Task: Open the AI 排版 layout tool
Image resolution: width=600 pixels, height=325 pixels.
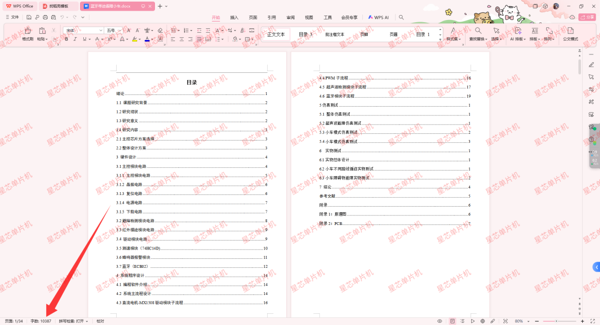Action: point(517,31)
